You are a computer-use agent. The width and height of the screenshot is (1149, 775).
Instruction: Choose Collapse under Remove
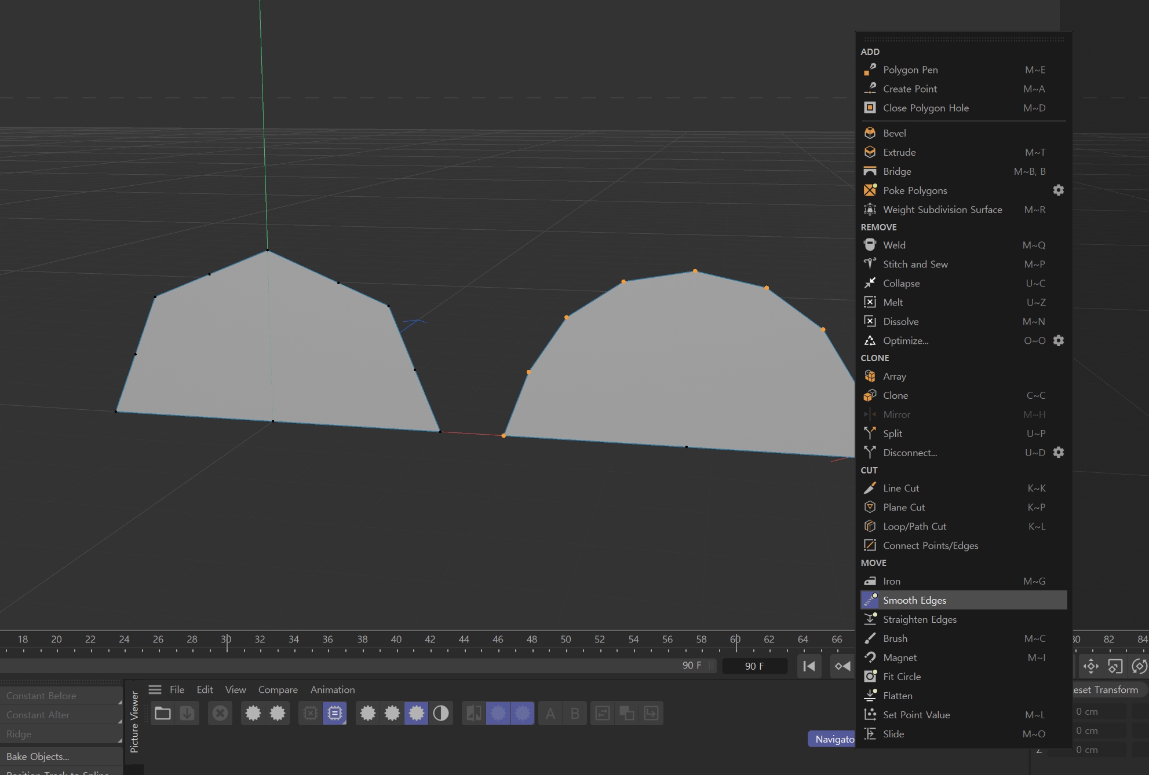click(964, 283)
